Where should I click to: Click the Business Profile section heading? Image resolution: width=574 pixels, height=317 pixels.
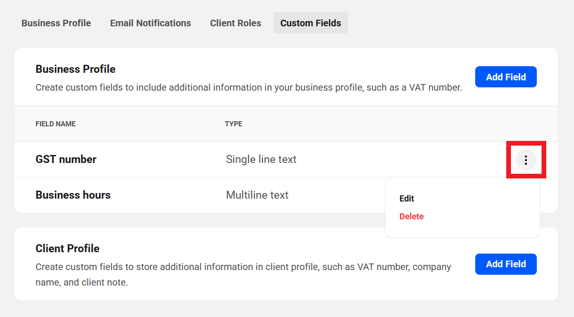(x=75, y=69)
